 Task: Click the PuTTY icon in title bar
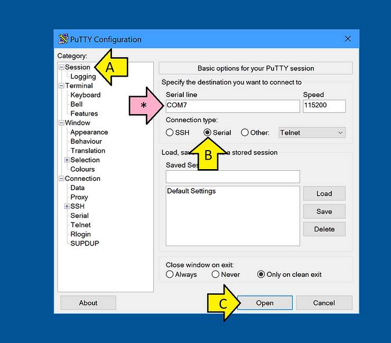[x=63, y=39]
